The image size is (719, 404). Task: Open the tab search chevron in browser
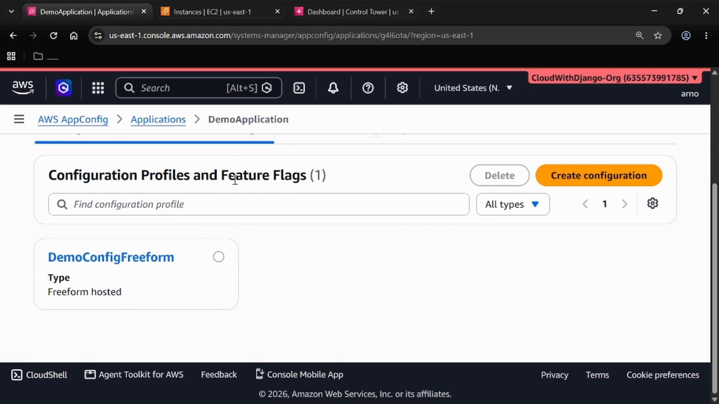(x=12, y=12)
